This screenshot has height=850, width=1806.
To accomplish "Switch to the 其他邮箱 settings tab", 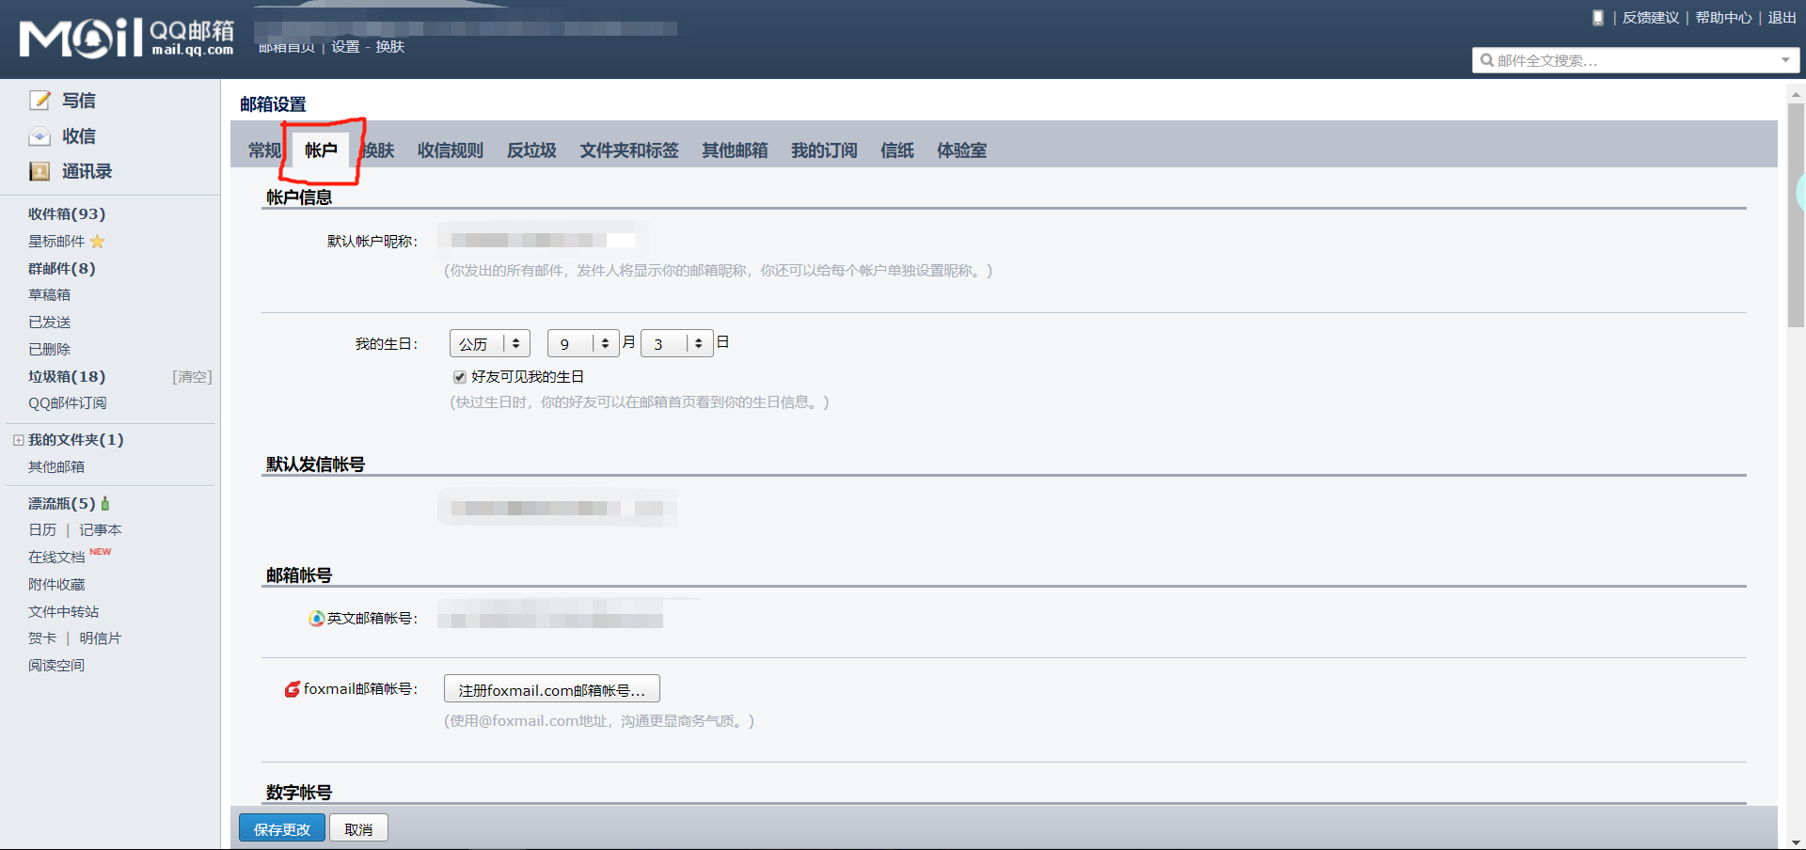I will [x=735, y=150].
